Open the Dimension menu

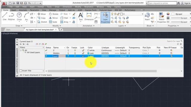(x=67, y=7)
